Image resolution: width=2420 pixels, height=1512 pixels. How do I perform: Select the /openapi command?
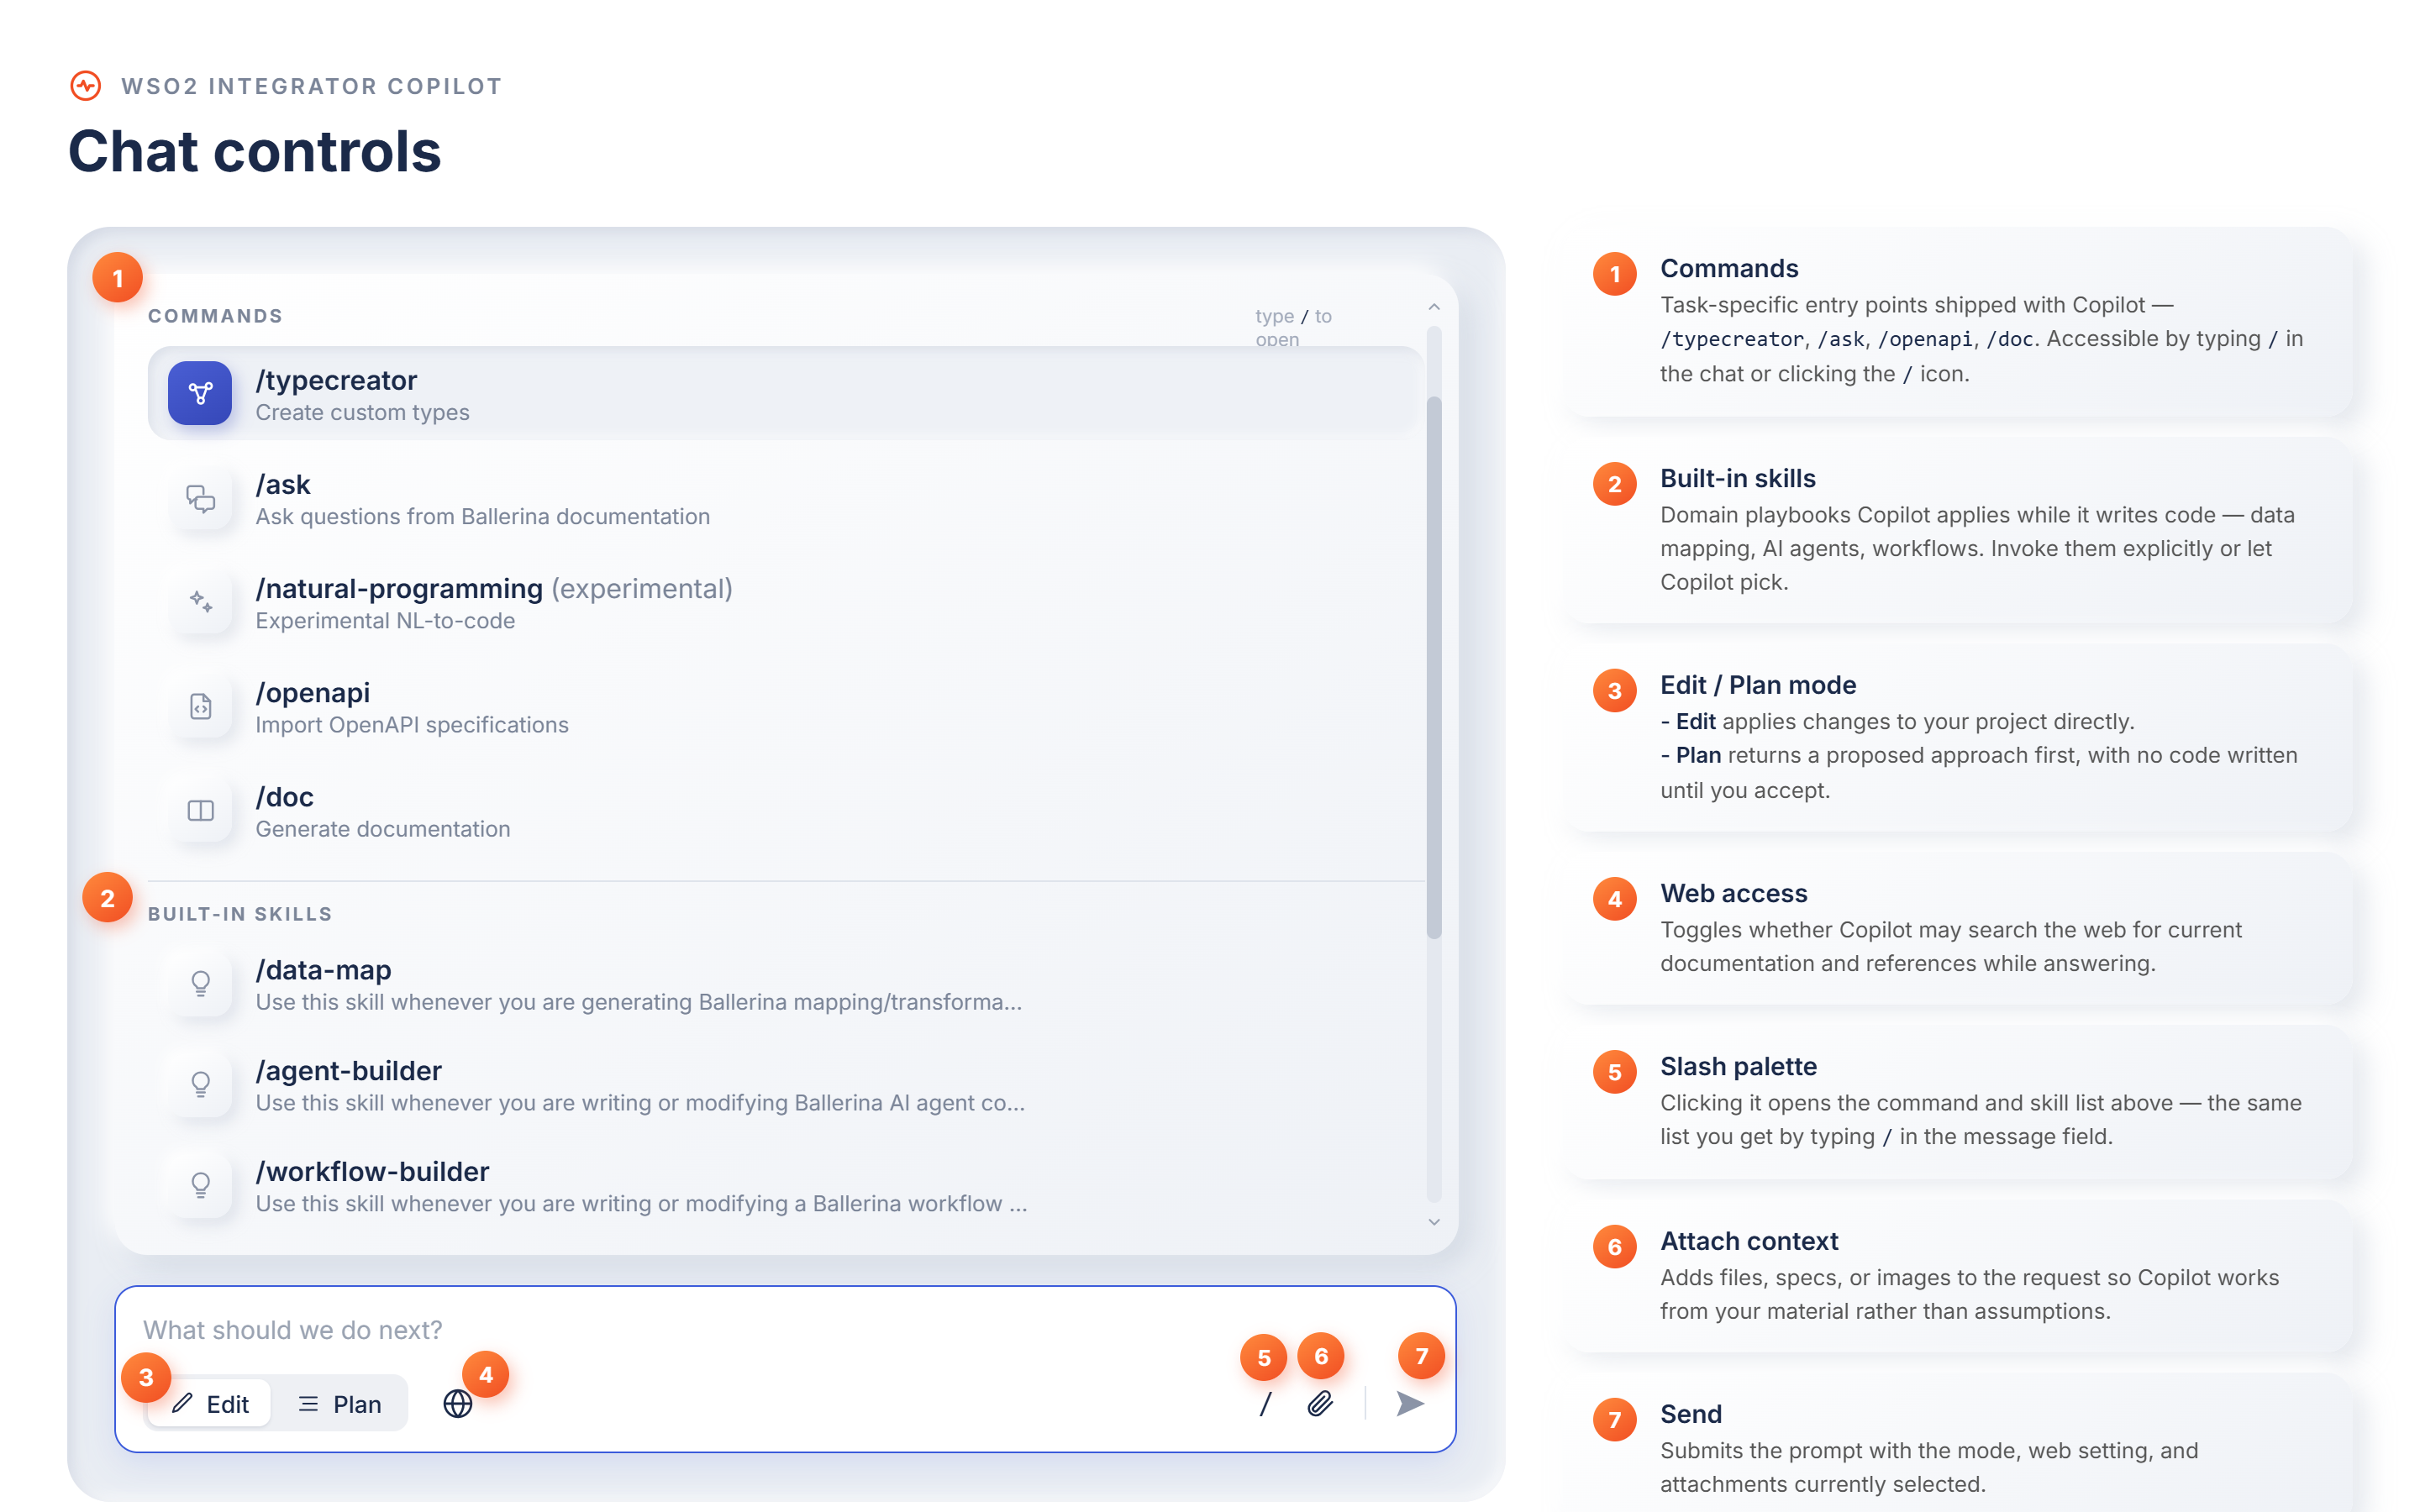786,706
